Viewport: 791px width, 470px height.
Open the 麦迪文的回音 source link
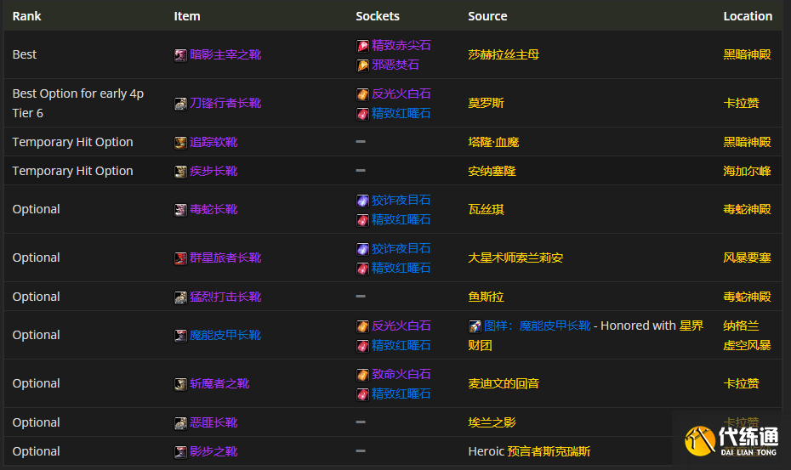tap(504, 383)
